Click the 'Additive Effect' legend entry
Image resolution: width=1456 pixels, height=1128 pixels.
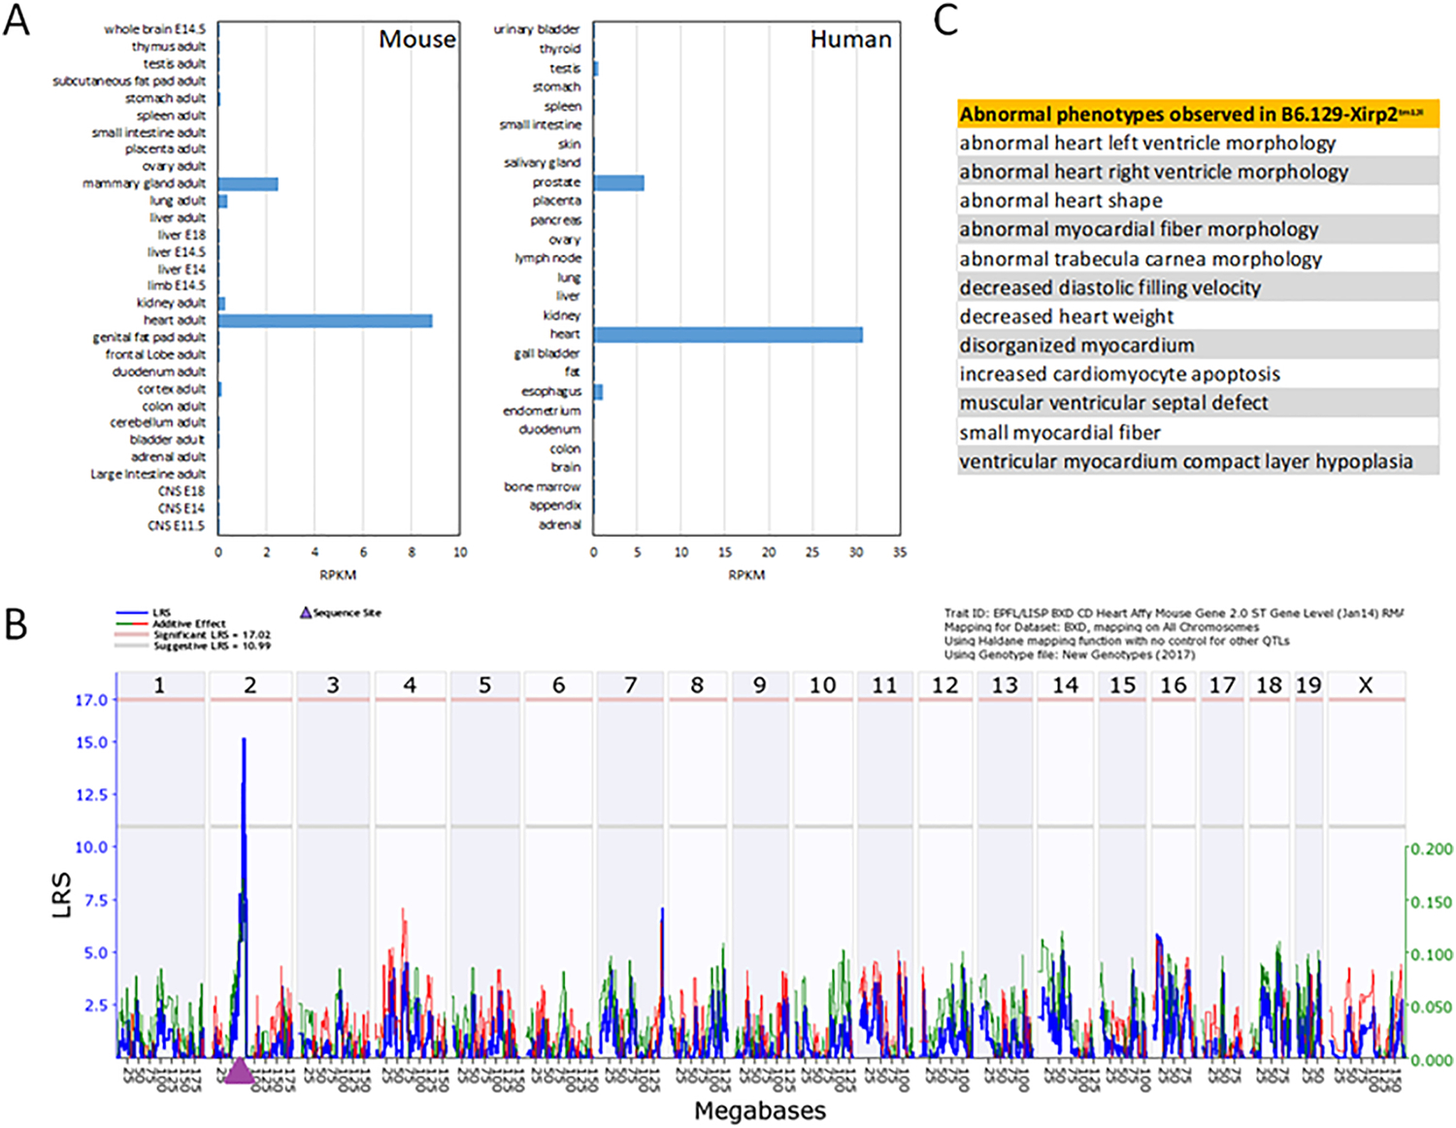point(171,623)
